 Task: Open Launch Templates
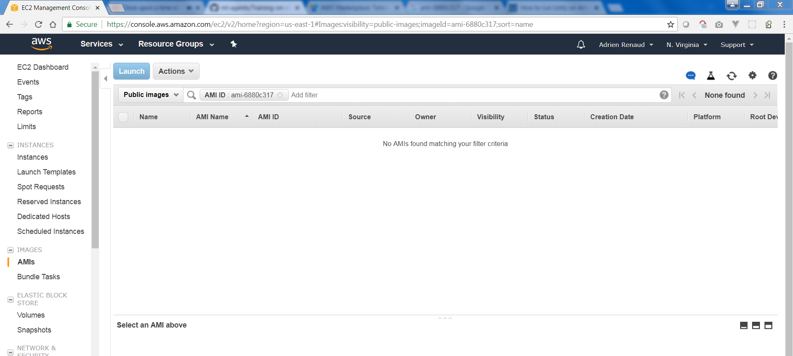pos(46,172)
